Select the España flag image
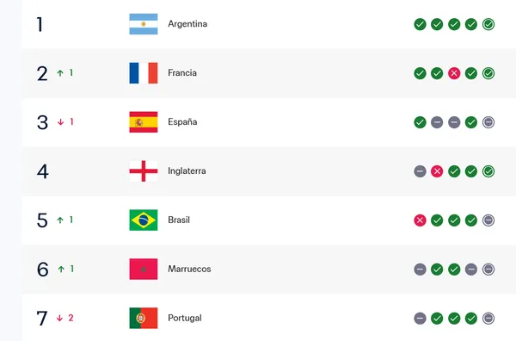The image size is (516, 341). pos(144,122)
